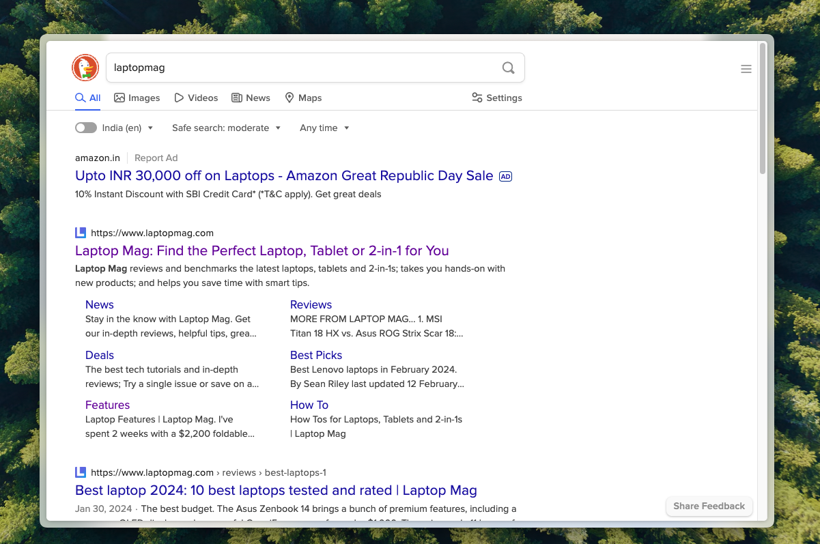Click the Report Ad link
The width and height of the screenshot is (820, 544).
coord(156,158)
